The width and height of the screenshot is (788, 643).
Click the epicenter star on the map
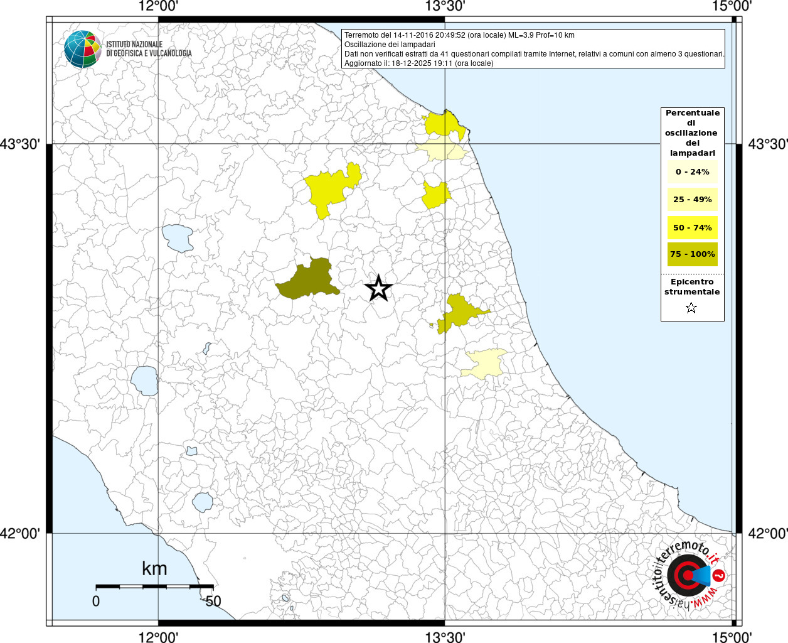click(378, 288)
